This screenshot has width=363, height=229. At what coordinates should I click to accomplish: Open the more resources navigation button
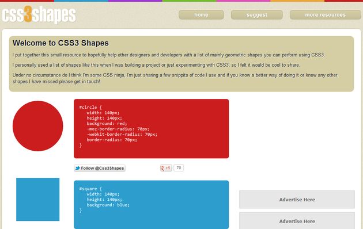point(326,15)
